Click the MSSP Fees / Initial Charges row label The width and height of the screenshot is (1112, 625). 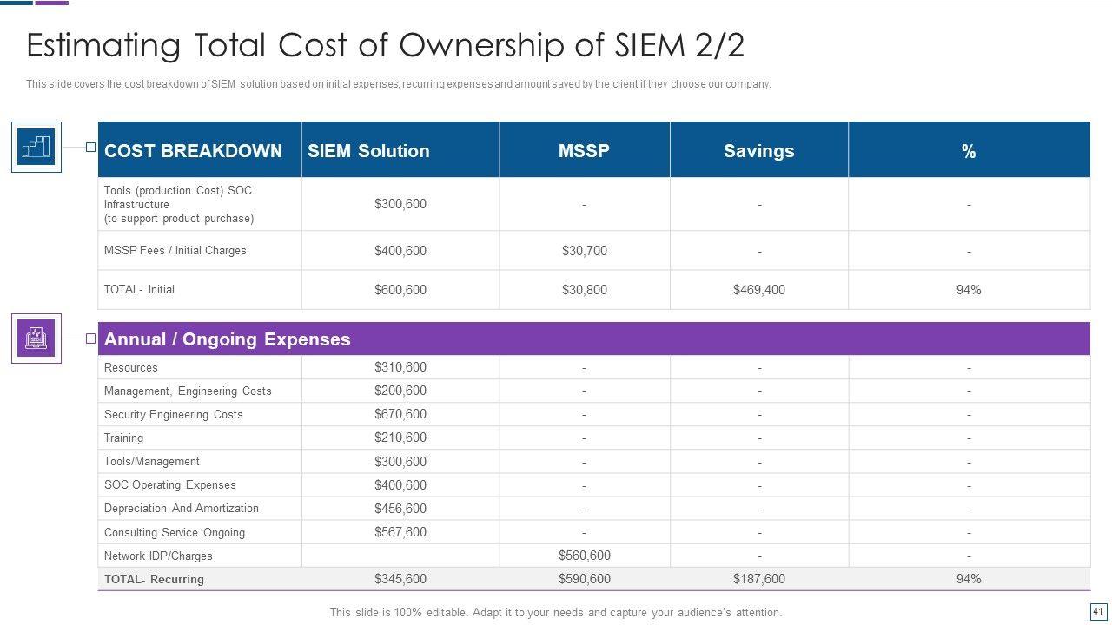pyautogui.click(x=175, y=250)
